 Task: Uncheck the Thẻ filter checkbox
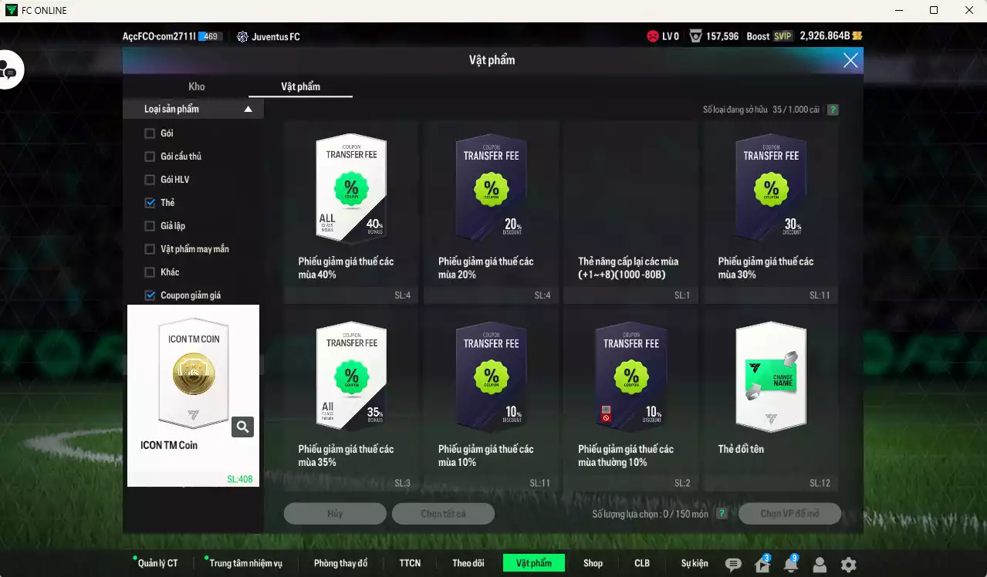pos(150,203)
